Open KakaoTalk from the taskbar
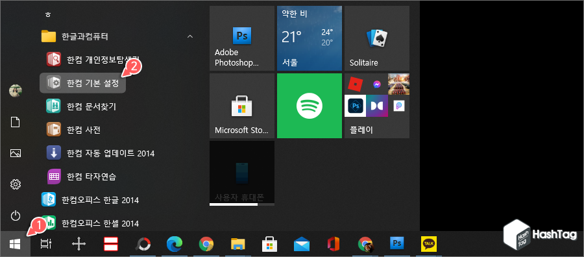Viewport: 584px width, 257px height. point(429,244)
